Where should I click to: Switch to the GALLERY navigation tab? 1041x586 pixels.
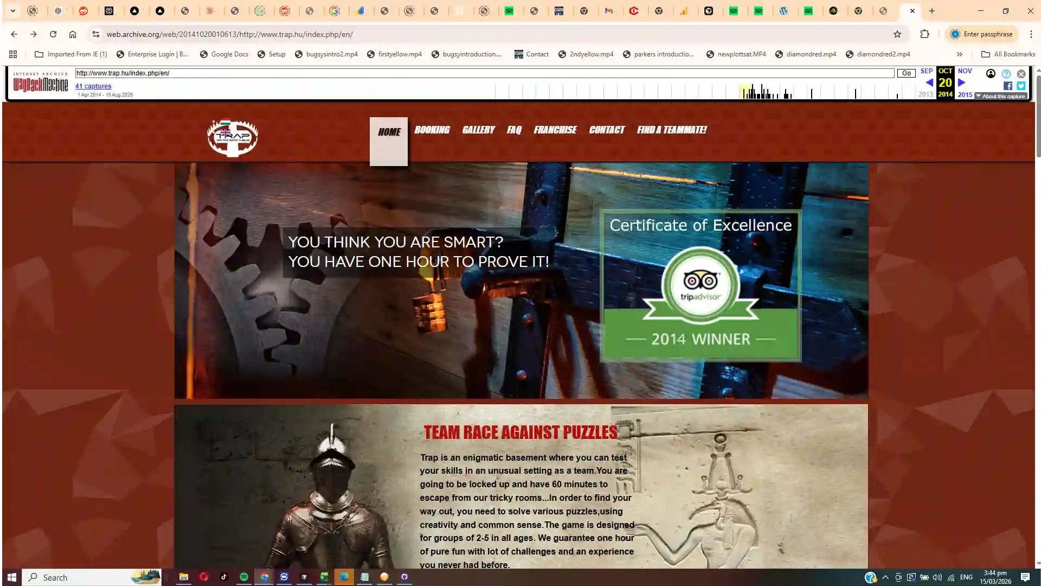(x=479, y=130)
